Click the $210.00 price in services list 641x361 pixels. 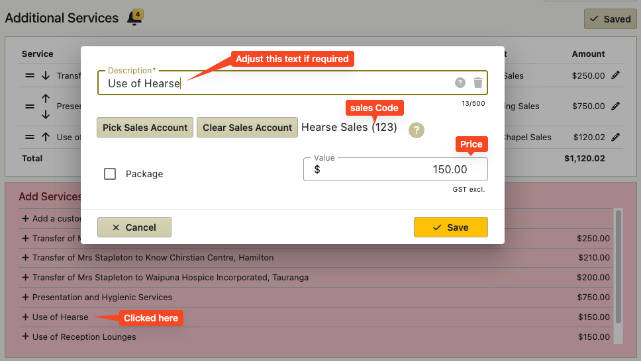(x=594, y=258)
